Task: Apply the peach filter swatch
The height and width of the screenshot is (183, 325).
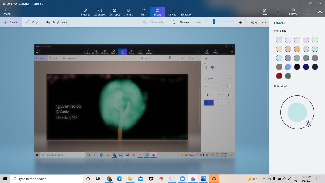Action: (x=288, y=49)
